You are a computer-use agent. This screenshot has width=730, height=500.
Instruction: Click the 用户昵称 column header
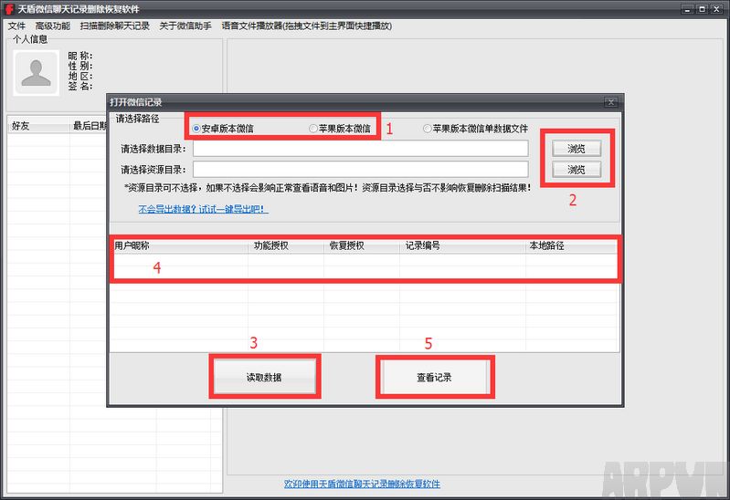[x=180, y=245]
